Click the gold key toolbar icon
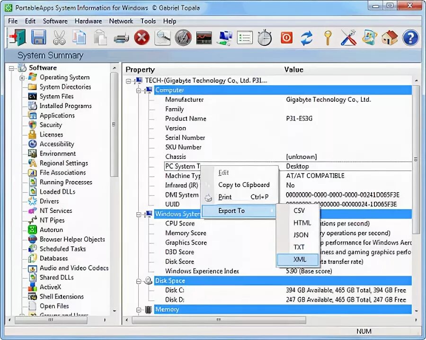The height and width of the screenshot is (340, 426). pos(328,37)
